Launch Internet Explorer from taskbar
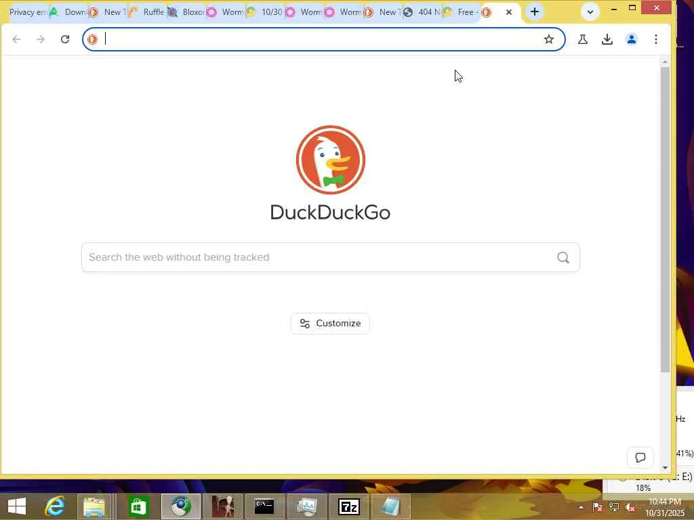Image resolution: width=694 pixels, height=520 pixels. pyautogui.click(x=55, y=506)
